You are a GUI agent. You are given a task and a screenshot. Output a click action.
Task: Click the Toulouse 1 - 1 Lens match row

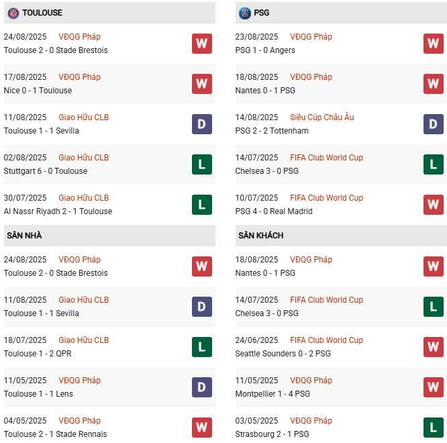coord(38,394)
